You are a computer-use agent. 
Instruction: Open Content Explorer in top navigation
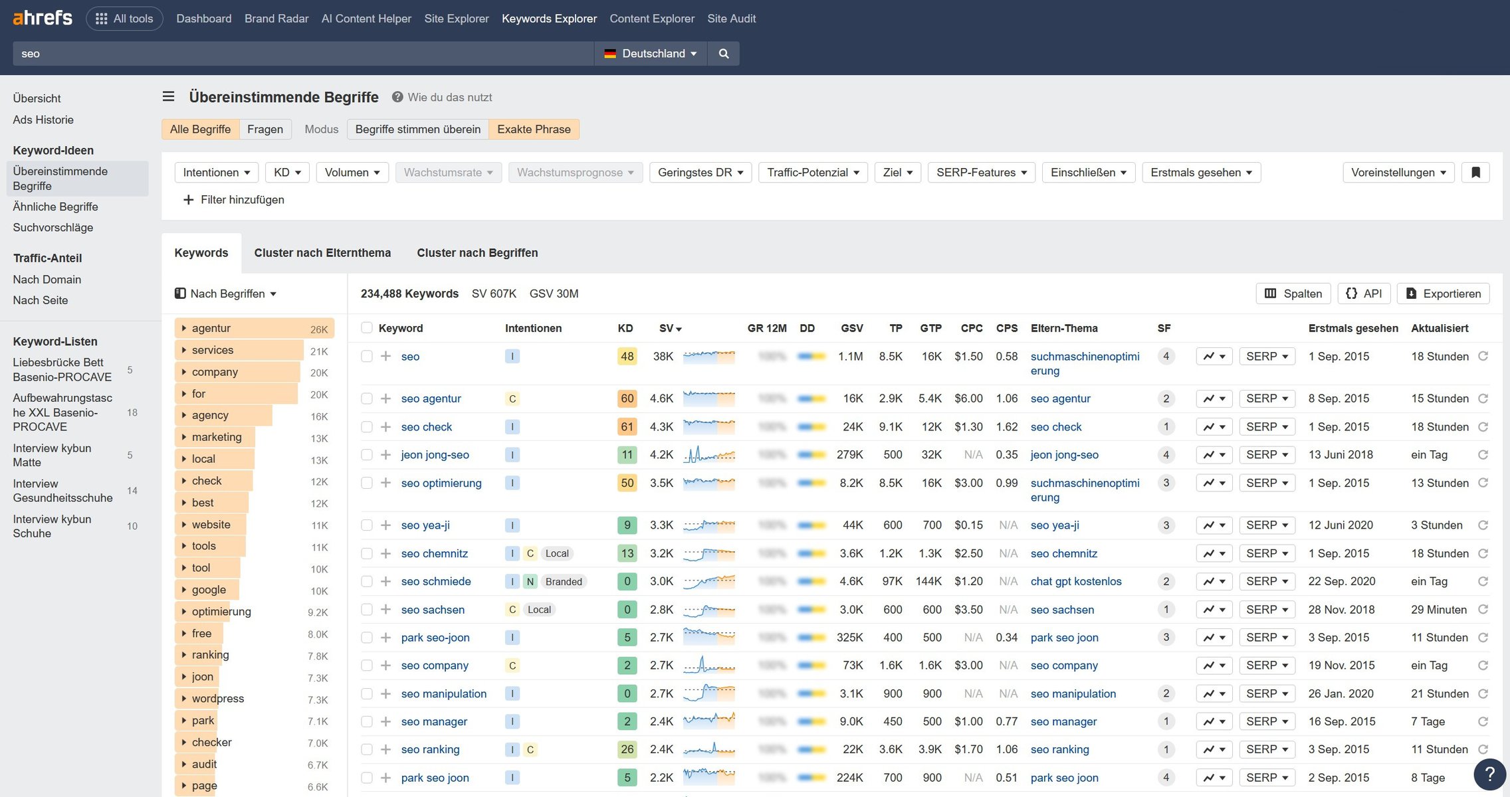tap(652, 19)
